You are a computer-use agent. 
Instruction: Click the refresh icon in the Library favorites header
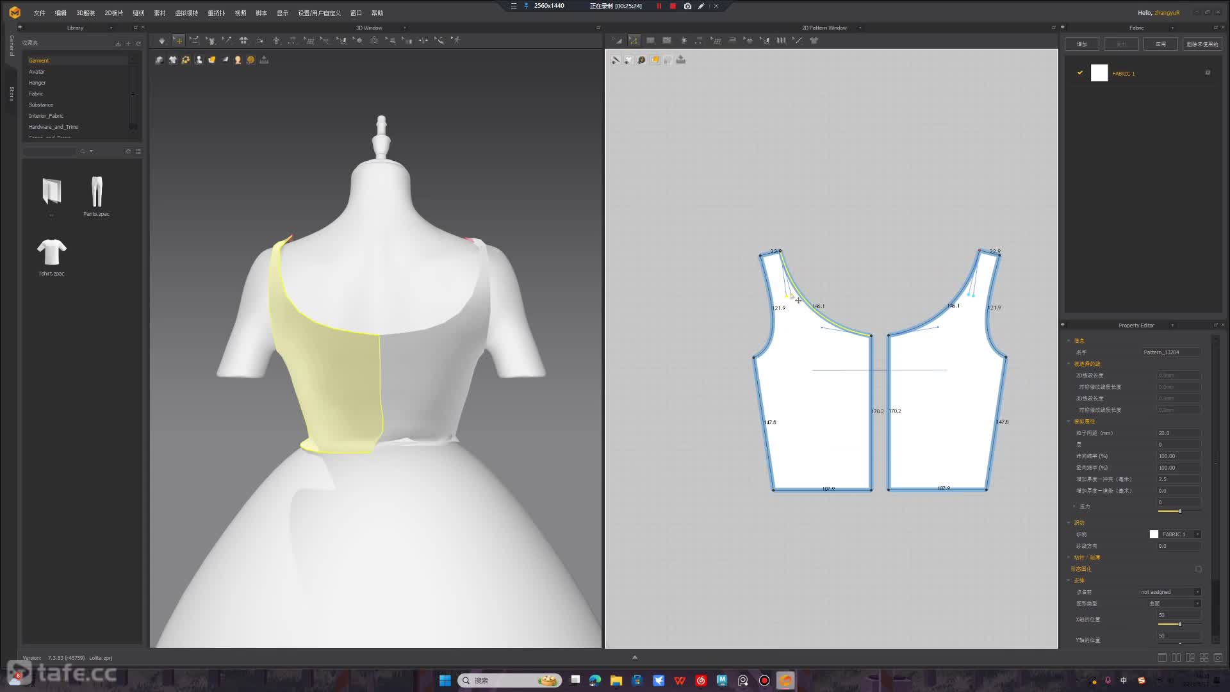(138, 44)
